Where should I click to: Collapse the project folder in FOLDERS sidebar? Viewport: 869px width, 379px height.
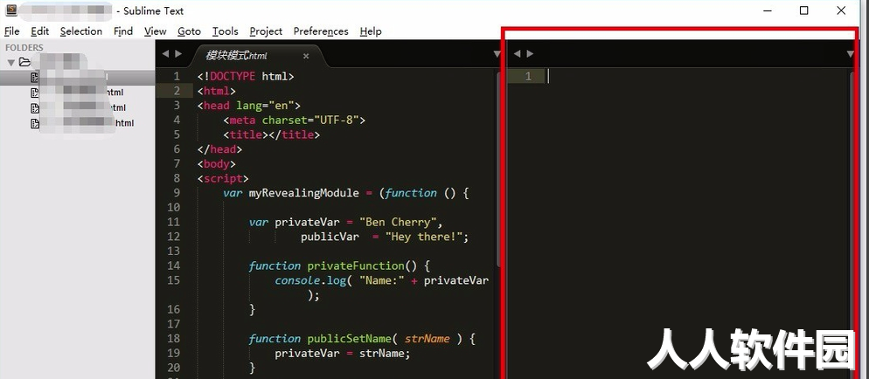[x=10, y=63]
